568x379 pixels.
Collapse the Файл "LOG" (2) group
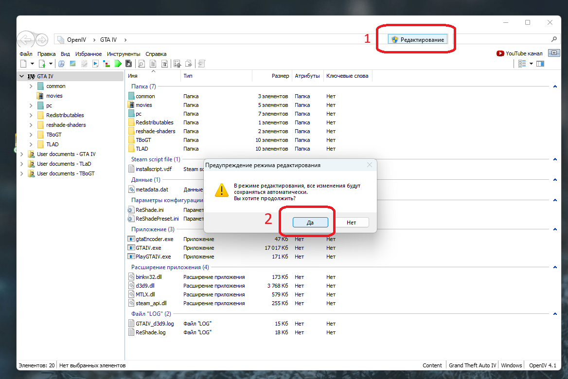555,314
